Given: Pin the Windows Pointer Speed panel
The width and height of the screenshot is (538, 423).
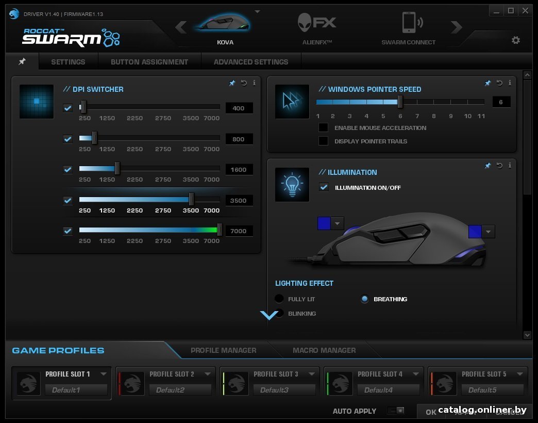Looking at the screenshot, I should pos(487,83).
